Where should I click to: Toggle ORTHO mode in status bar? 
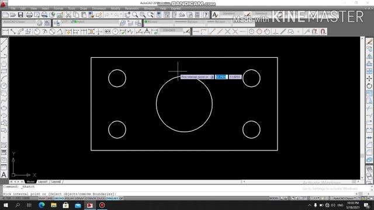tap(59, 198)
